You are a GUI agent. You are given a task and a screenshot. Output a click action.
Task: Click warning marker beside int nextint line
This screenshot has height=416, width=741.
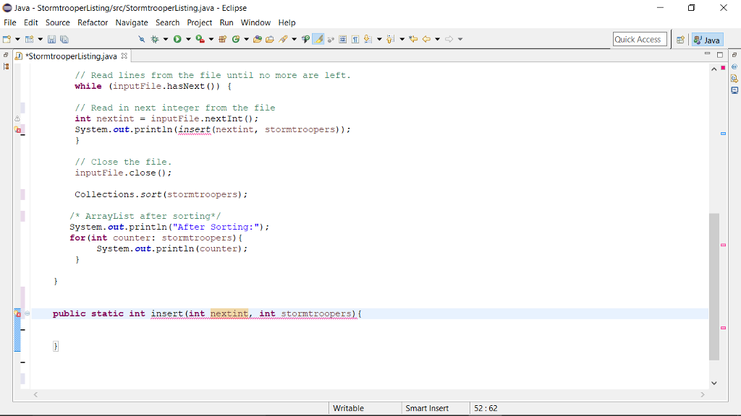coord(17,118)
